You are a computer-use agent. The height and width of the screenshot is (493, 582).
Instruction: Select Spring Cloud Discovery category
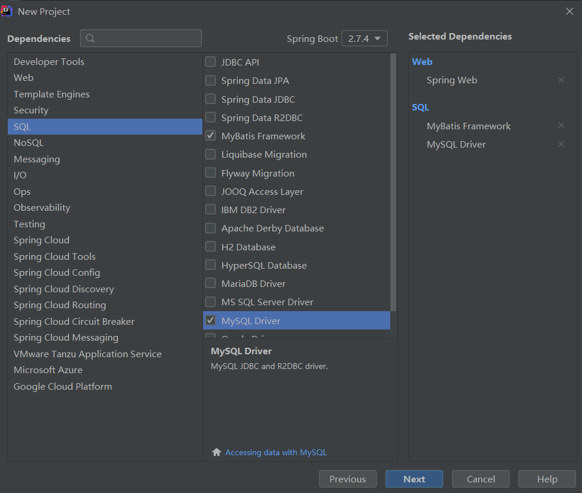(104, 289)
